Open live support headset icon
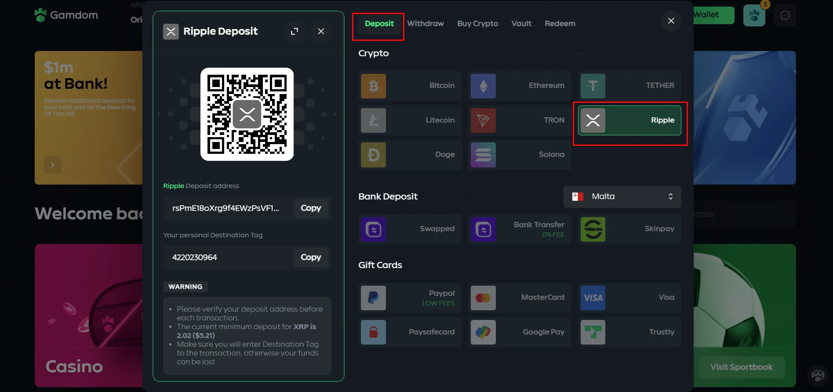This screenshot has height=392, width=833. pyautogui.click(x=818, y=376)
